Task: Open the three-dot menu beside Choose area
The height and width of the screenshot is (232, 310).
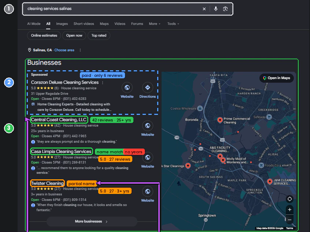Action: [x=80, y=50]
